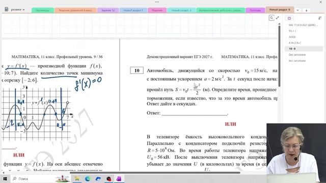Click the vertical scrollbar up arrow
Screen dimensions: 326x183
(x=279, y=24)
